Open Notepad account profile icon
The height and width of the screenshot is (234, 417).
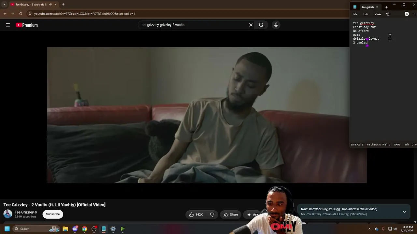point(407,14)
